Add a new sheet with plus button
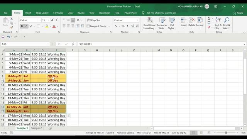Screen dimensions: 247x139 [50, 128]
